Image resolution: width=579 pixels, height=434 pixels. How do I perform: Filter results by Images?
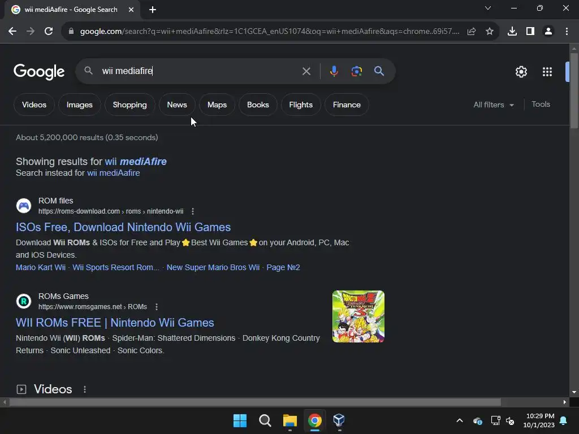[x=79, y=105]
